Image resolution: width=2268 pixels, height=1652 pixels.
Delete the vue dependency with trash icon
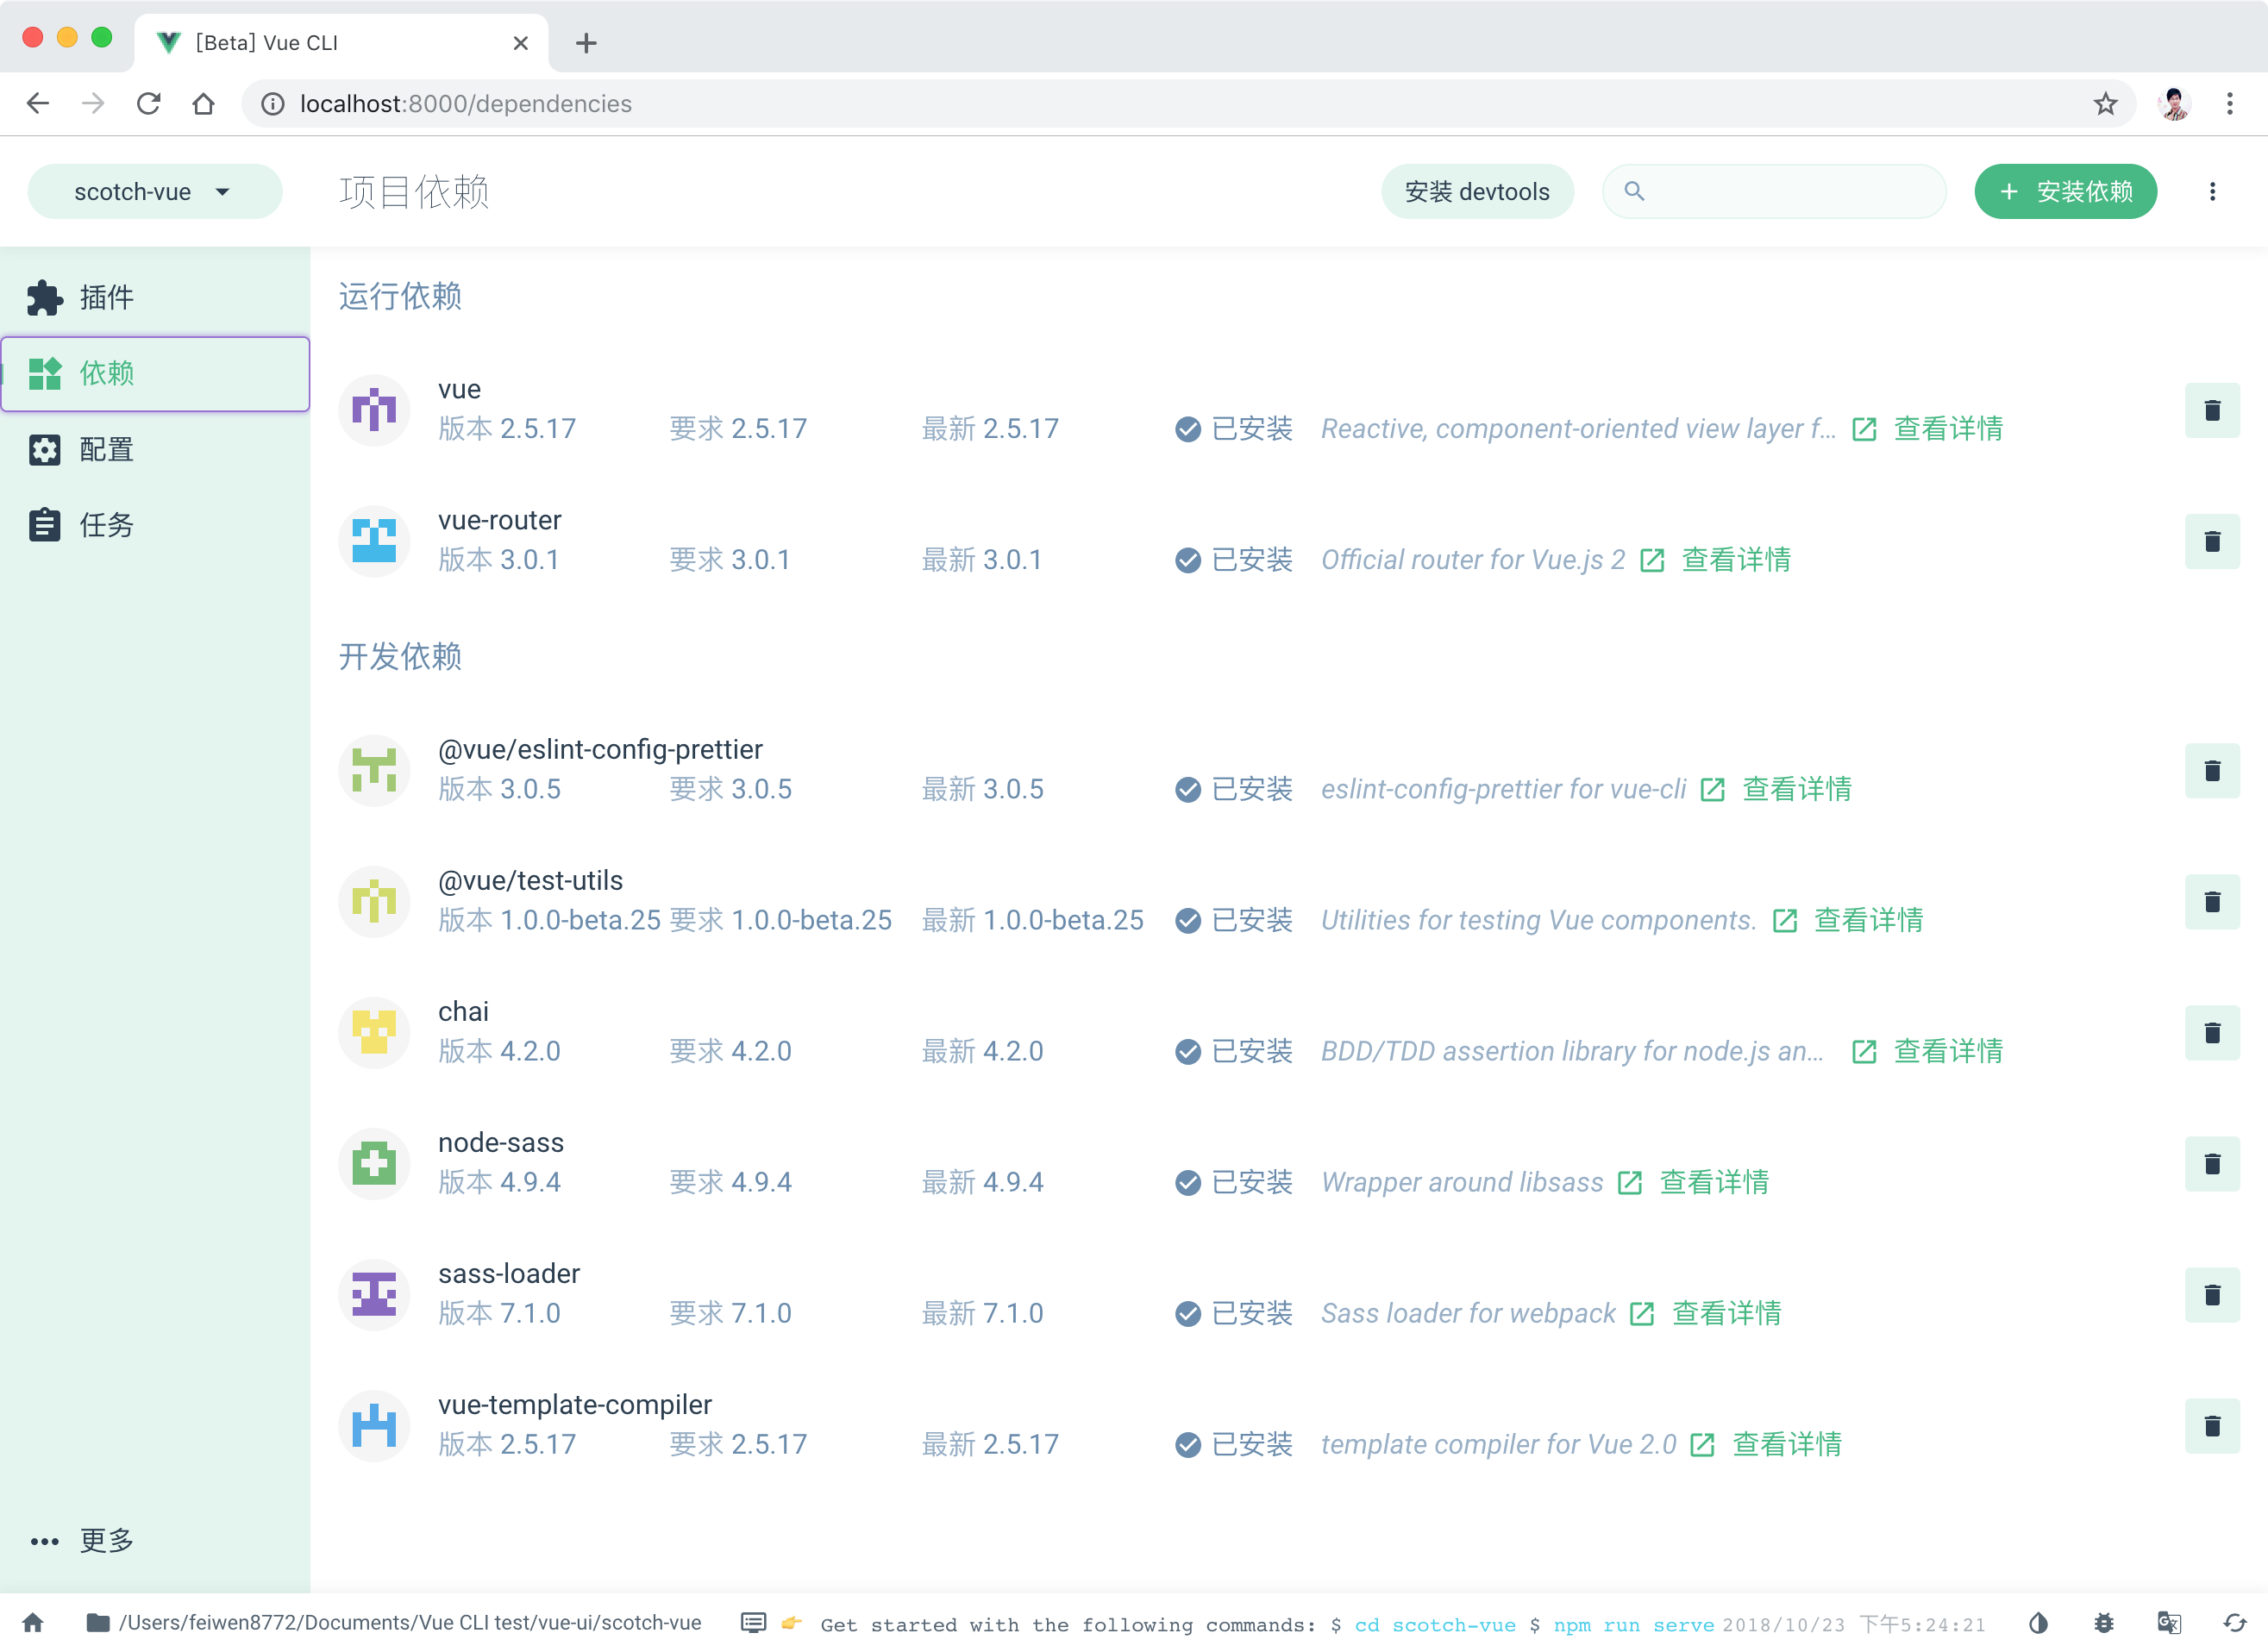2212,410
